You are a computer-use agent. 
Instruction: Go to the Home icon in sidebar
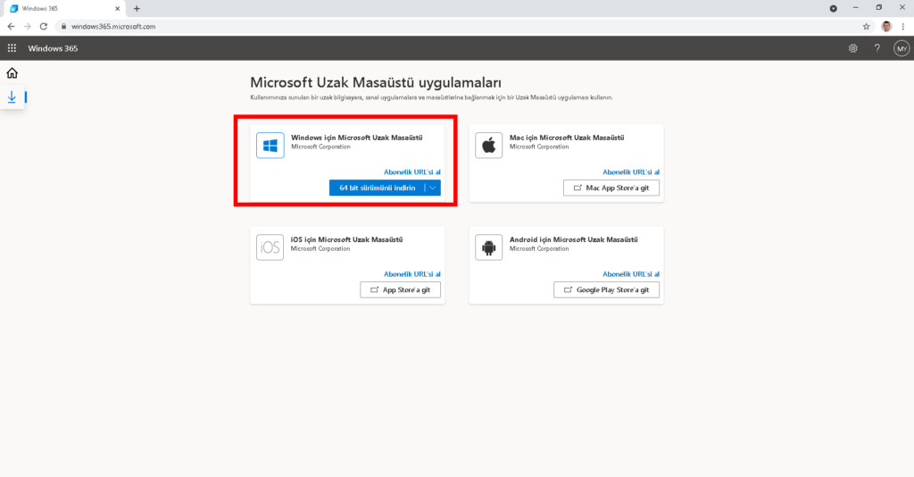pos(12,73)
